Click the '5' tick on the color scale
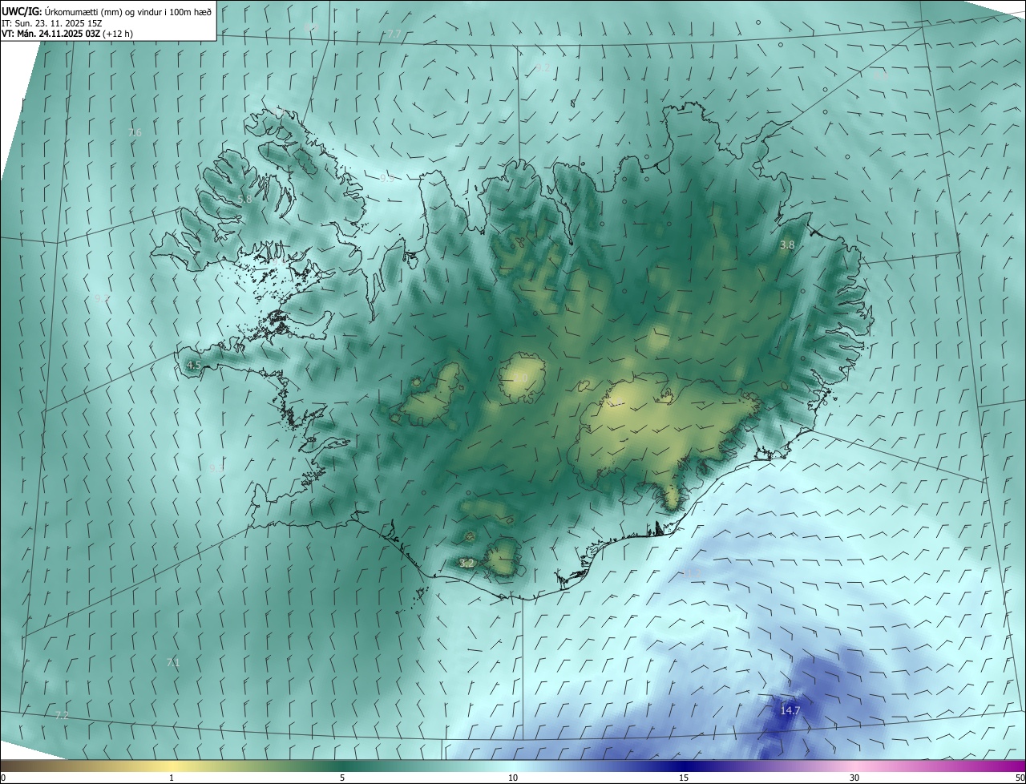 pos(342,778)
